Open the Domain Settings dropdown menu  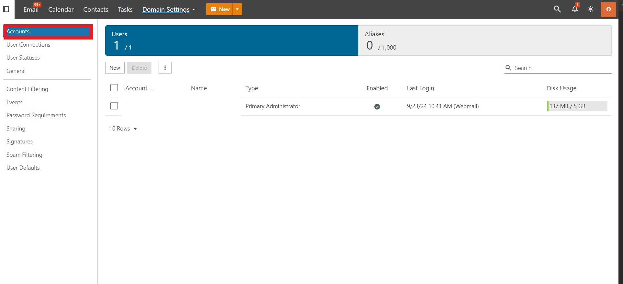pos(169,9)
